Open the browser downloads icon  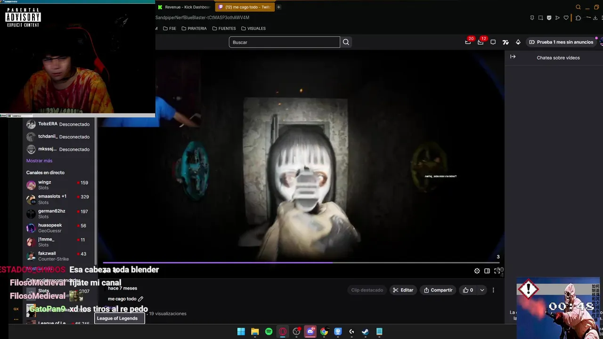pyautogui.click(x=595, y=18)
